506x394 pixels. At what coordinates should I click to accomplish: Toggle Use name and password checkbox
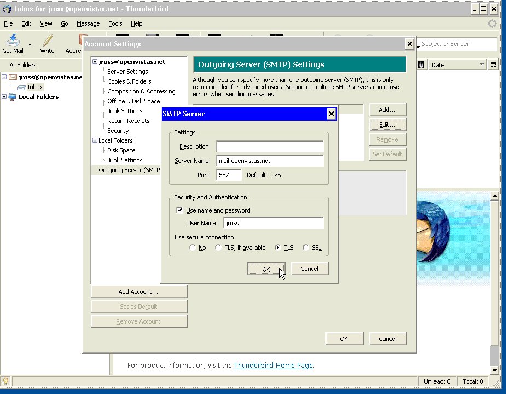(x=179, y=210)
